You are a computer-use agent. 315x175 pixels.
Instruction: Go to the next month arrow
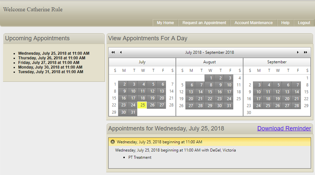coord(298,52)
